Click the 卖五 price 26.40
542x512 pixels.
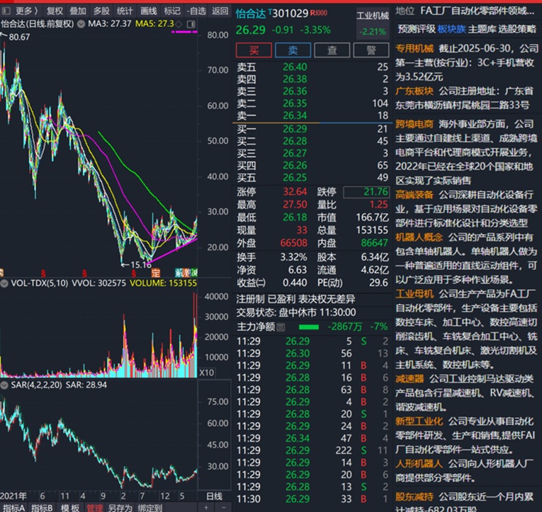(295, 67)
